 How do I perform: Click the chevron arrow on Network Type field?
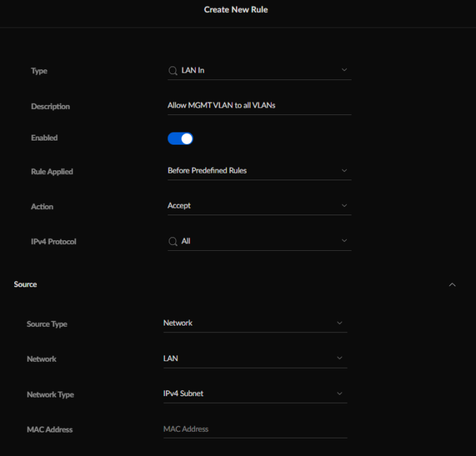[340, 393]
